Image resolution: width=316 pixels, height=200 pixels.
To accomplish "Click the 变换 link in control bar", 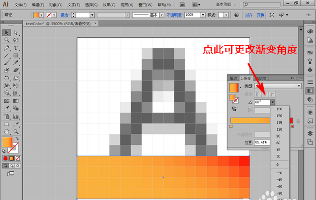I will [x=260, y=15].
